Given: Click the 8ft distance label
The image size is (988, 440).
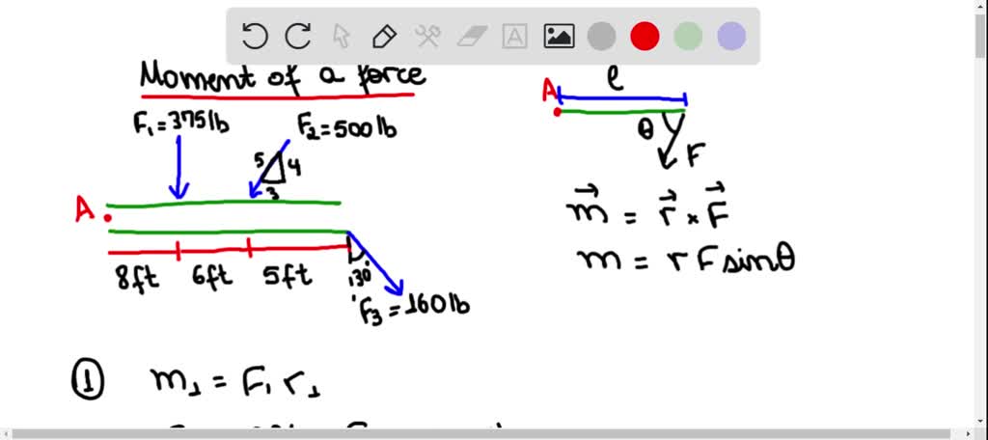Looking at the screenshot, I should [138, 277].
